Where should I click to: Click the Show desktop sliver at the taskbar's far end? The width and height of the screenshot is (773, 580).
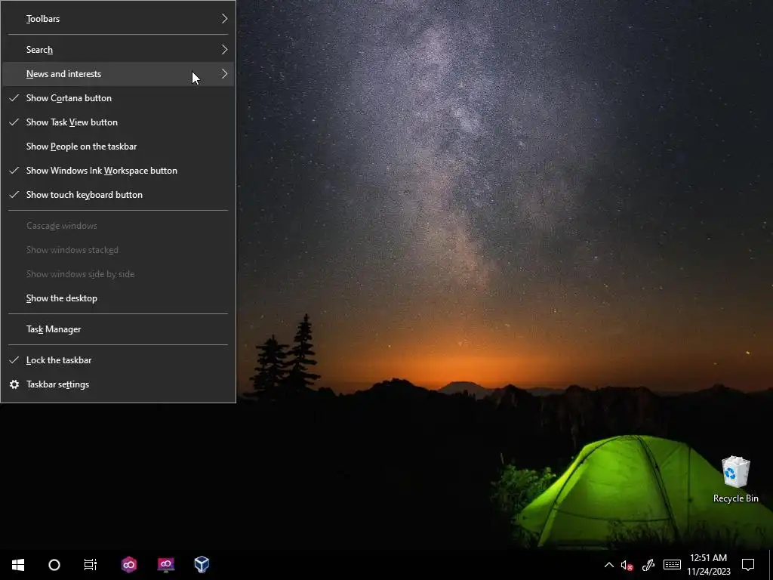coord(770,565)
